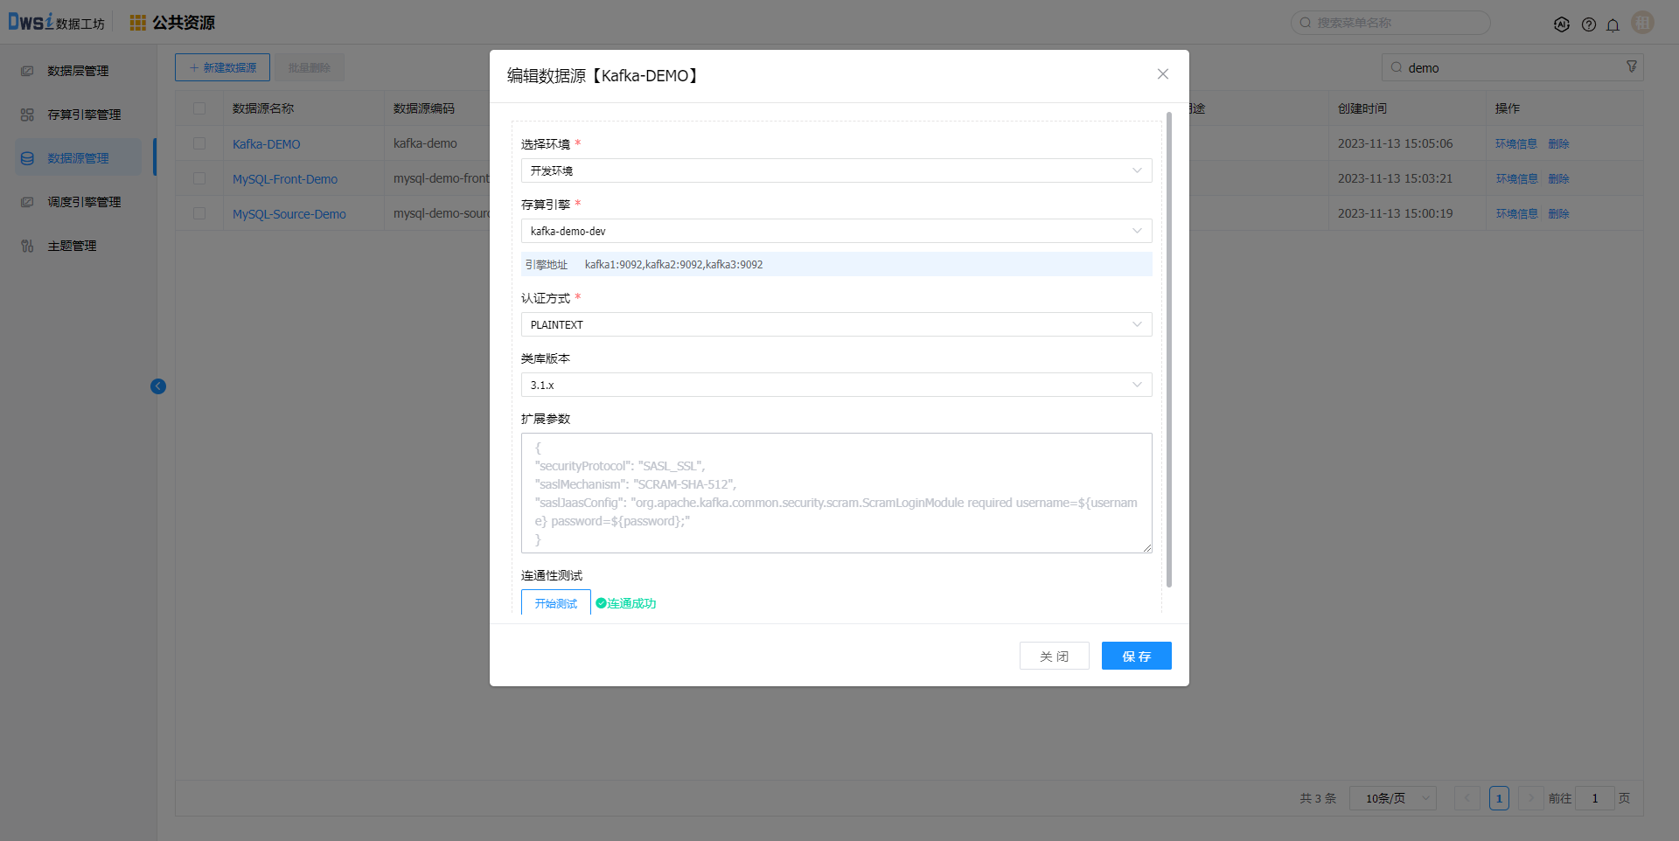Select 数据源管理 in the sidebar
This screenshot has height=841, width=1679.
pyautogui.click(x=79, y=158)
